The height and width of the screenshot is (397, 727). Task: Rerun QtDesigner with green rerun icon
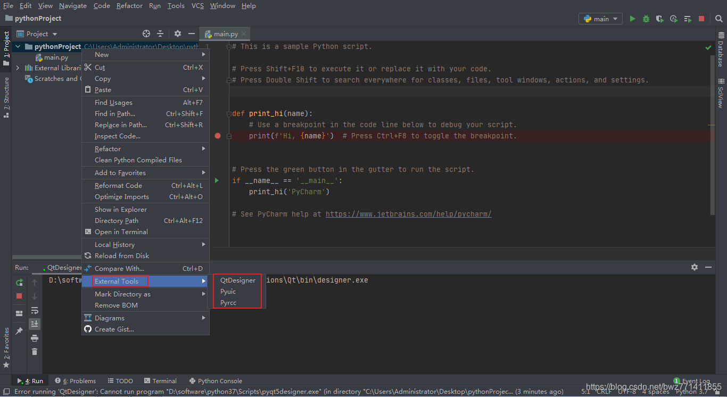point(19,283)
